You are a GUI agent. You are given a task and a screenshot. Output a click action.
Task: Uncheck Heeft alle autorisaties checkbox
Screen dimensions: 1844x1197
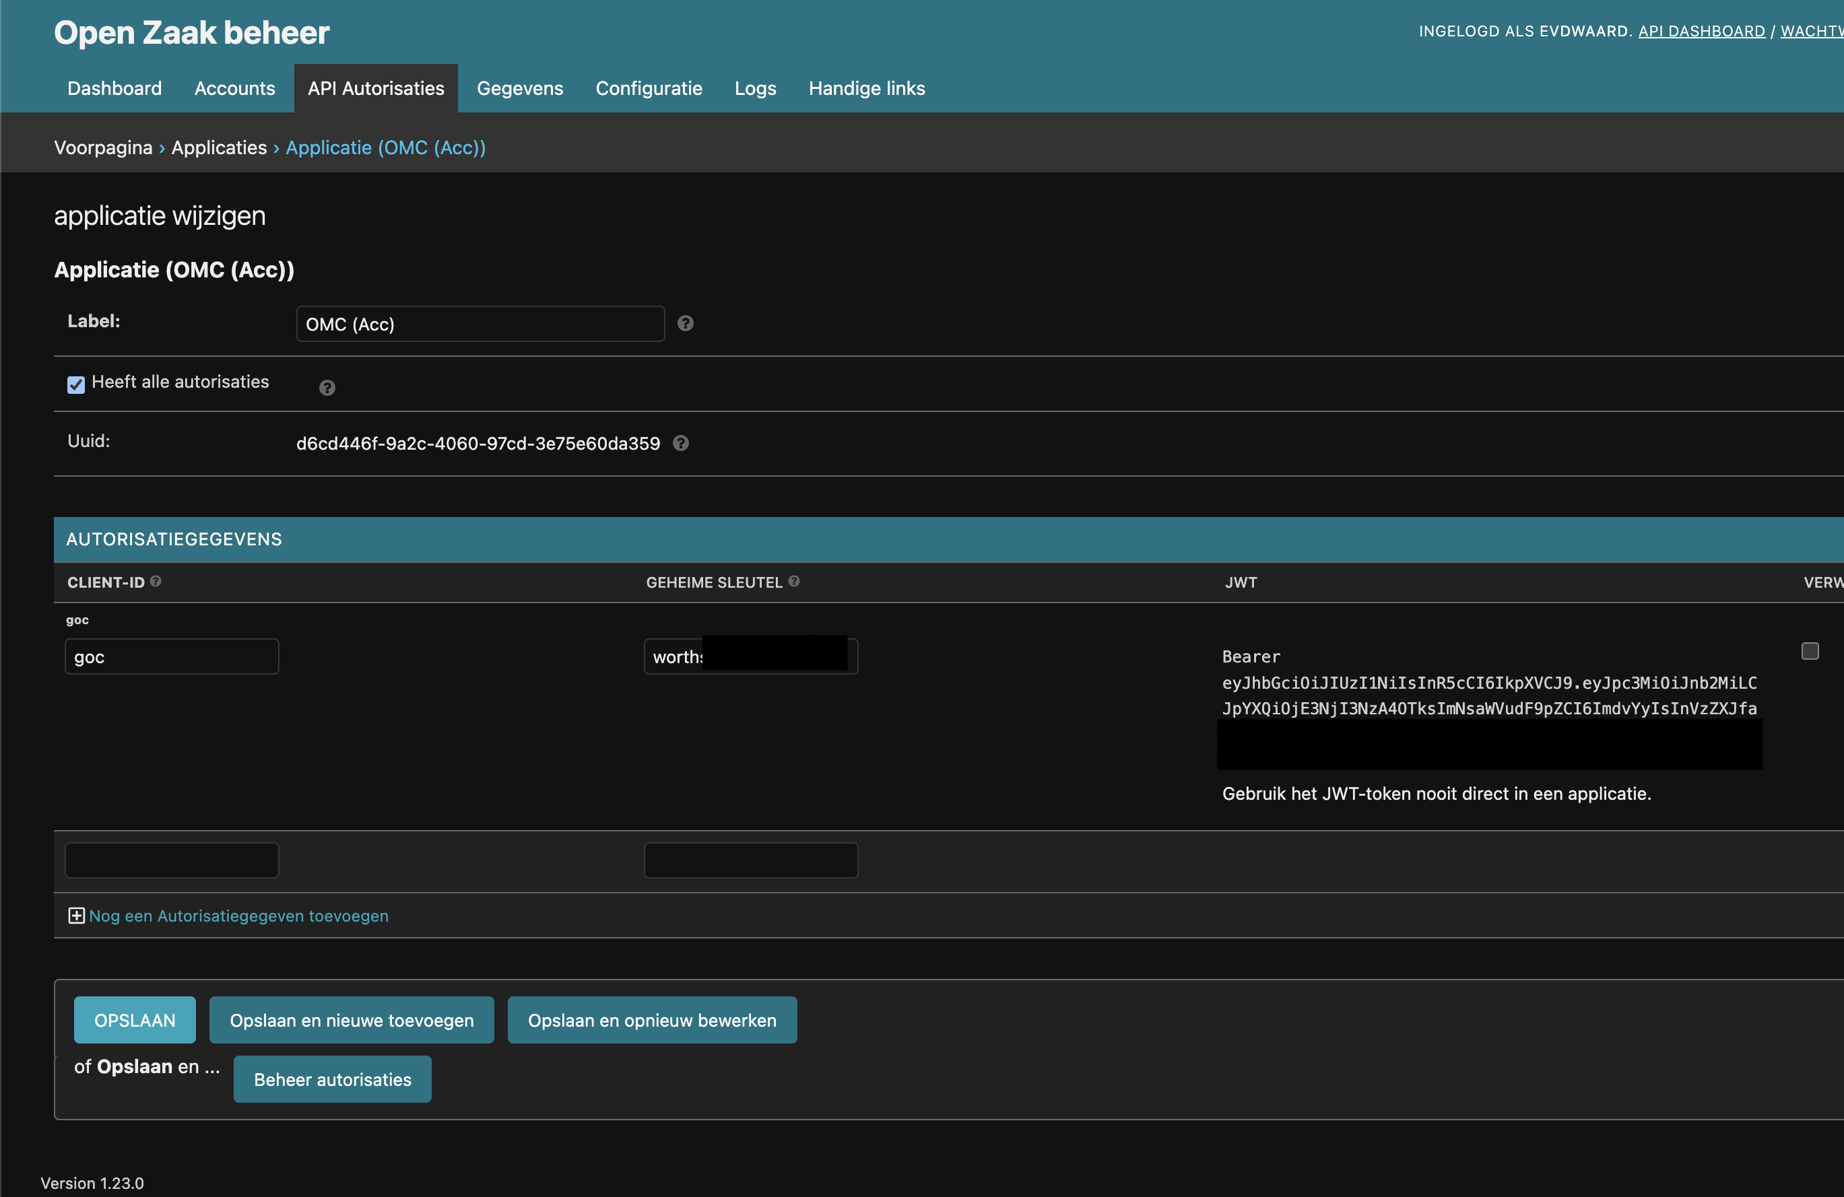click(x=76, y=384)
